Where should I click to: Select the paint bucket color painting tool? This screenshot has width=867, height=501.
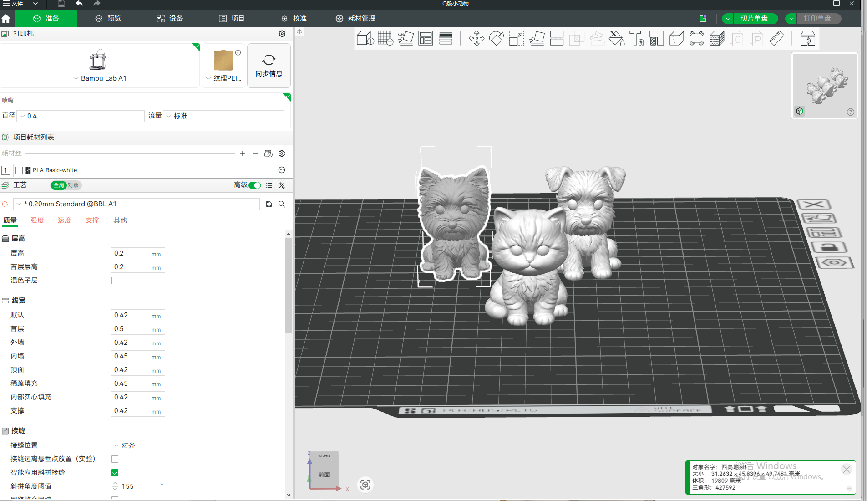[617, 38]
